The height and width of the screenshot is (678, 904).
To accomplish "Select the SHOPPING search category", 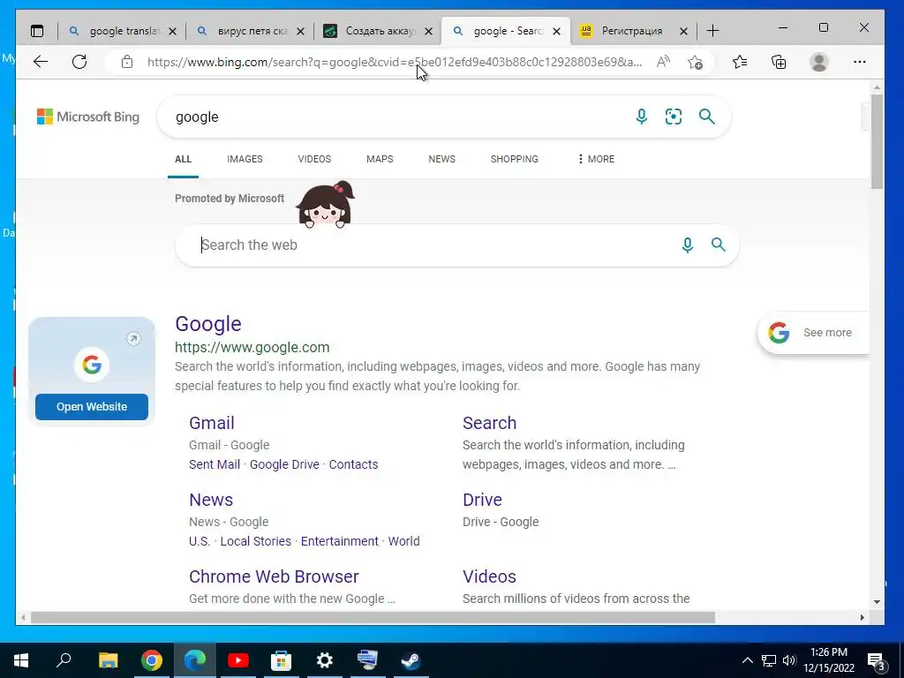I will [515, 159].
